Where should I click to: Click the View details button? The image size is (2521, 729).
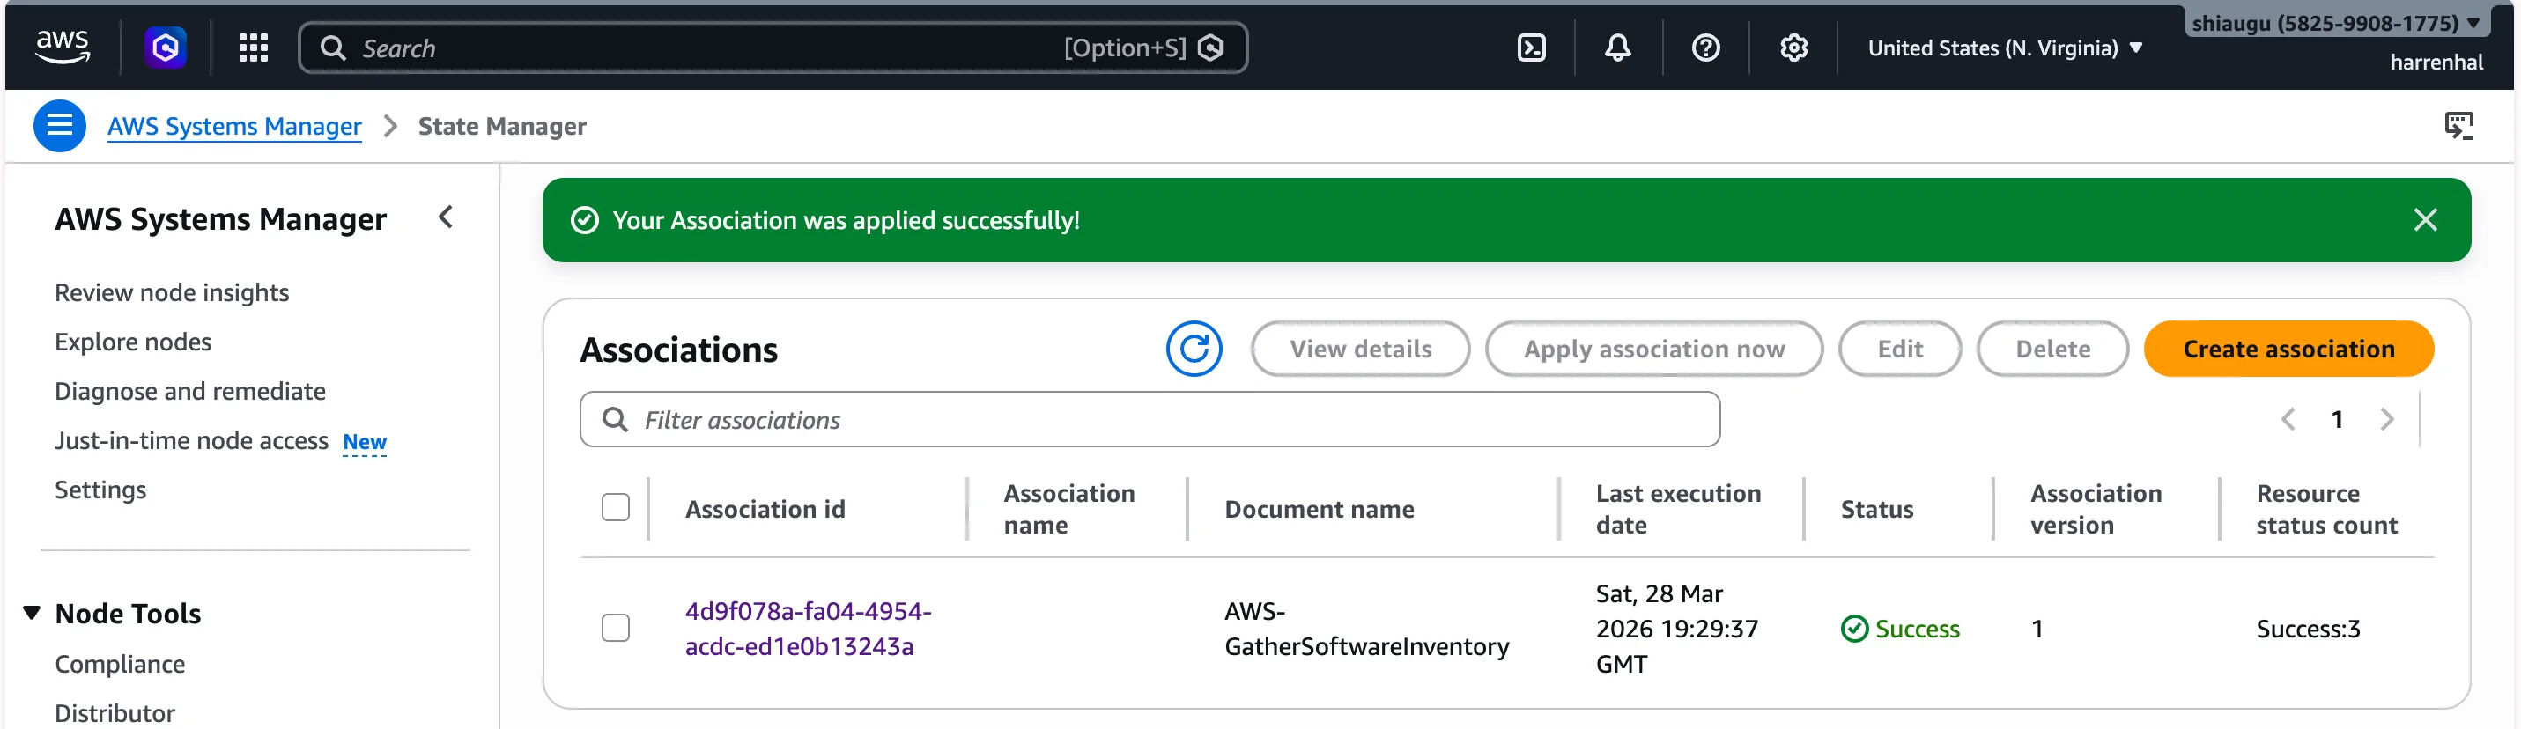point(1360,350)
